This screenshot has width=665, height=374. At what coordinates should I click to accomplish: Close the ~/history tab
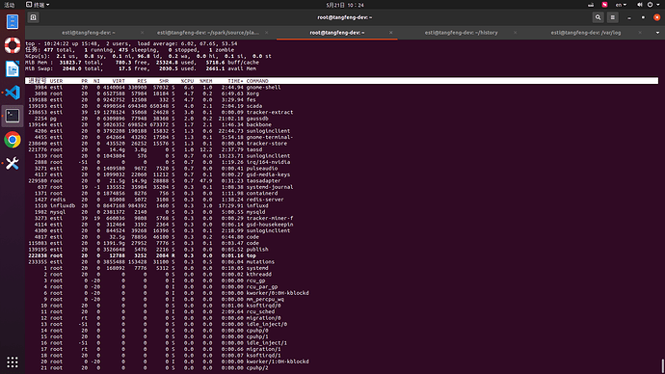coord(515,33)
